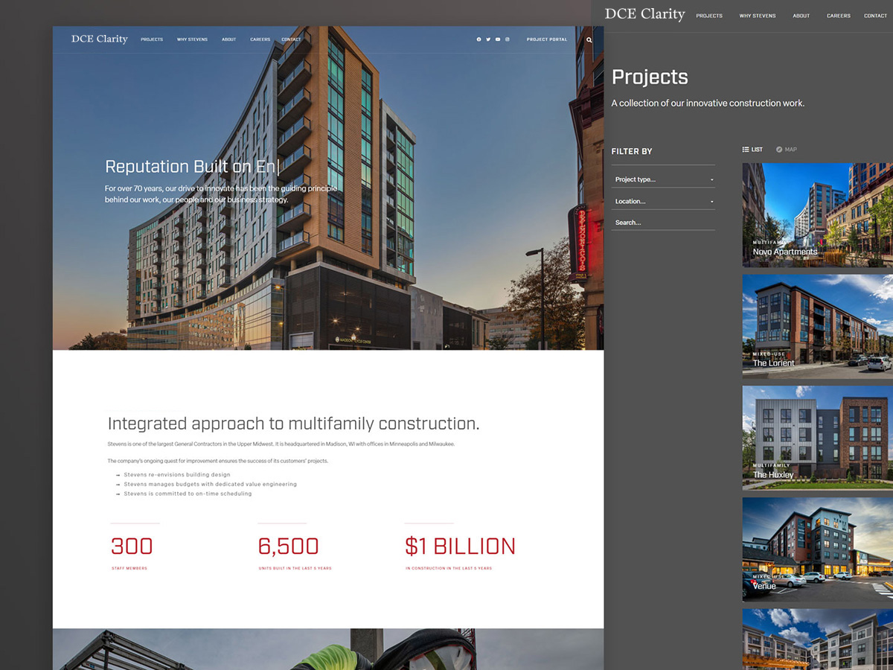This screenshot has height=670, width=893.
Task: Click 'A collection of our innovative construction work.'
Action: [x=708, y=103]
